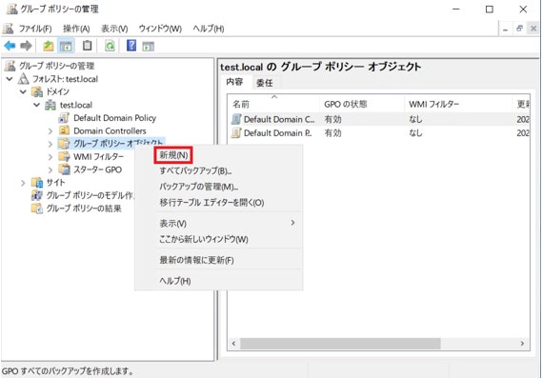Minimize the inner MDI child window

505,30
